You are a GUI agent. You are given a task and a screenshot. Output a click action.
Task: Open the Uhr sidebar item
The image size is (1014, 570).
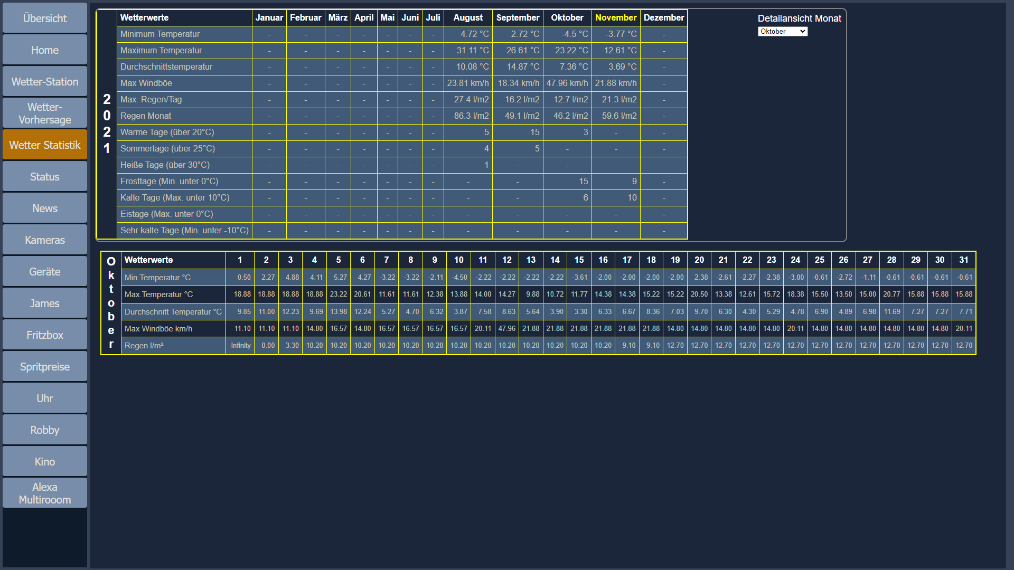(x=45, y=398)
